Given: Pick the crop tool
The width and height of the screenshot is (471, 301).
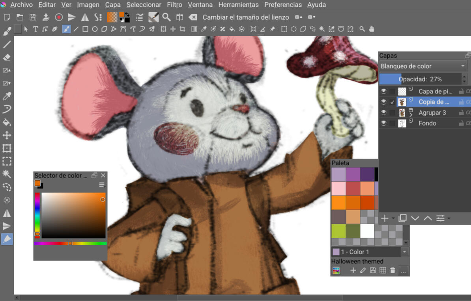Looking at the screenshot, I should click(182, 29).
